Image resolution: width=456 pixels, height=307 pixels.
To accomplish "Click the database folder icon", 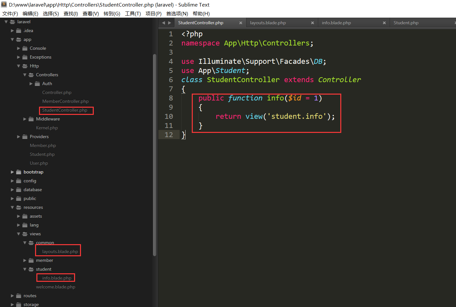I will [x=19, y=190].
